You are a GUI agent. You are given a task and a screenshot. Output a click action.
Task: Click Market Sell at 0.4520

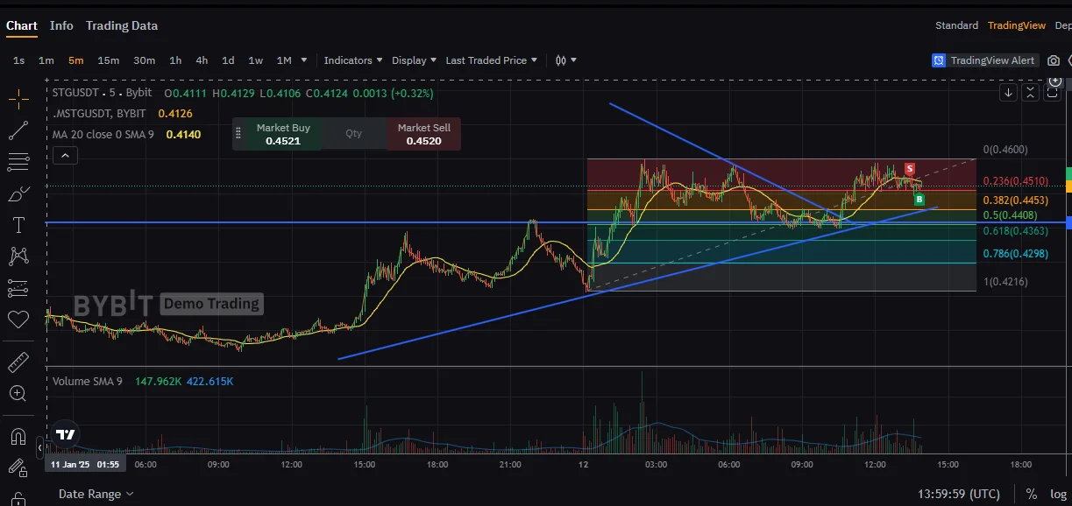coord(424,134)
